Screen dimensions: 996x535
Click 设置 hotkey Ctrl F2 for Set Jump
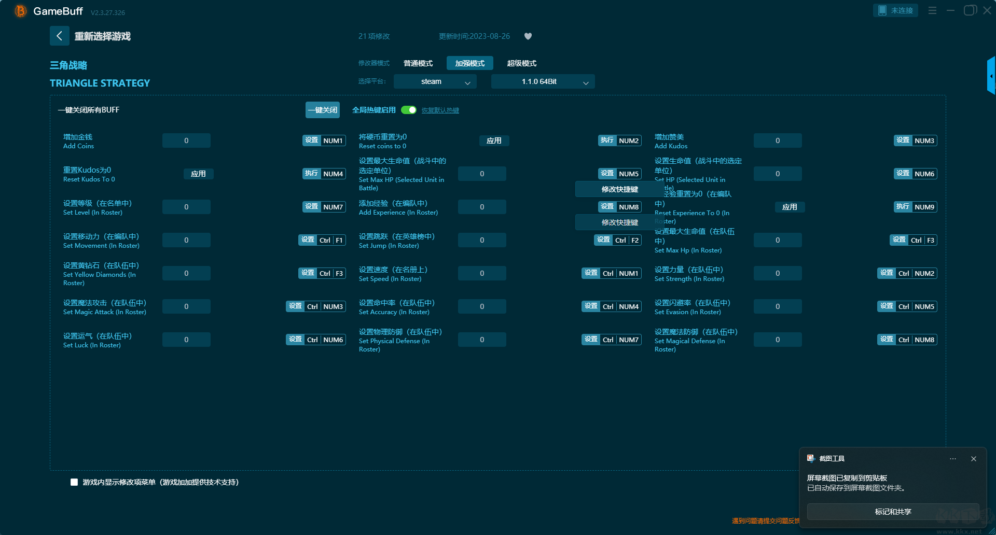click(x=618, y=240)
